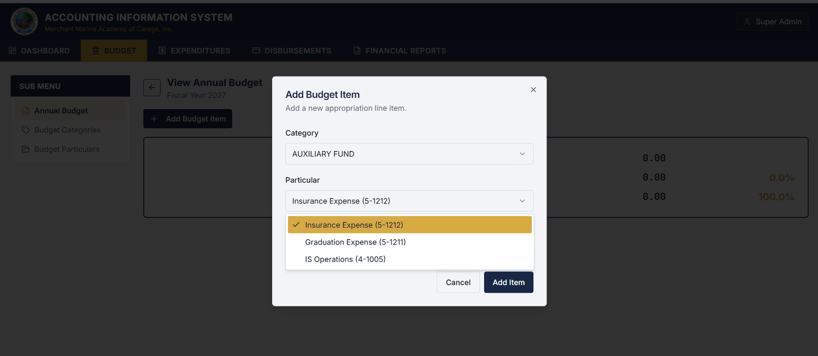Viewport: 818px width, 356px height.
Task: Click the Annual Budget file icon
Action: 26,111
